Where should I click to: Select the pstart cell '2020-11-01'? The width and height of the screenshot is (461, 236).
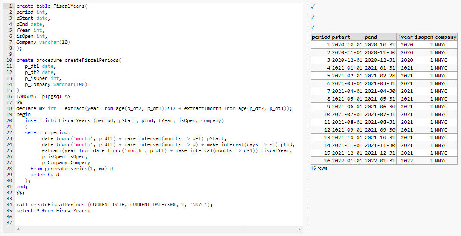347,52
